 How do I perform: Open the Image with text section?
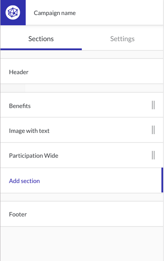point(82,130)
